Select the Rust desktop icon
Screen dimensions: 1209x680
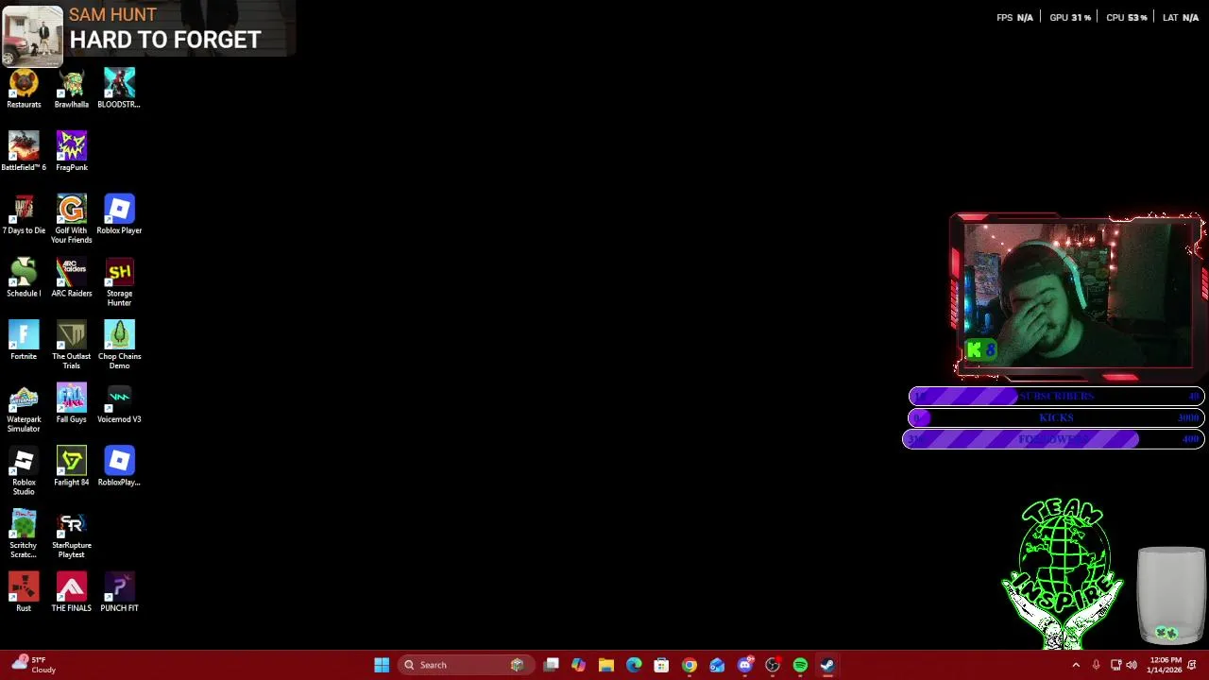pos(24,593)
